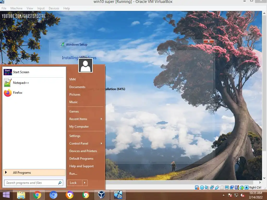Click the keyboard capture arrow icon by Right Ctrl
This screenshot has height=200, width=267.
click(x=247, y=187)
